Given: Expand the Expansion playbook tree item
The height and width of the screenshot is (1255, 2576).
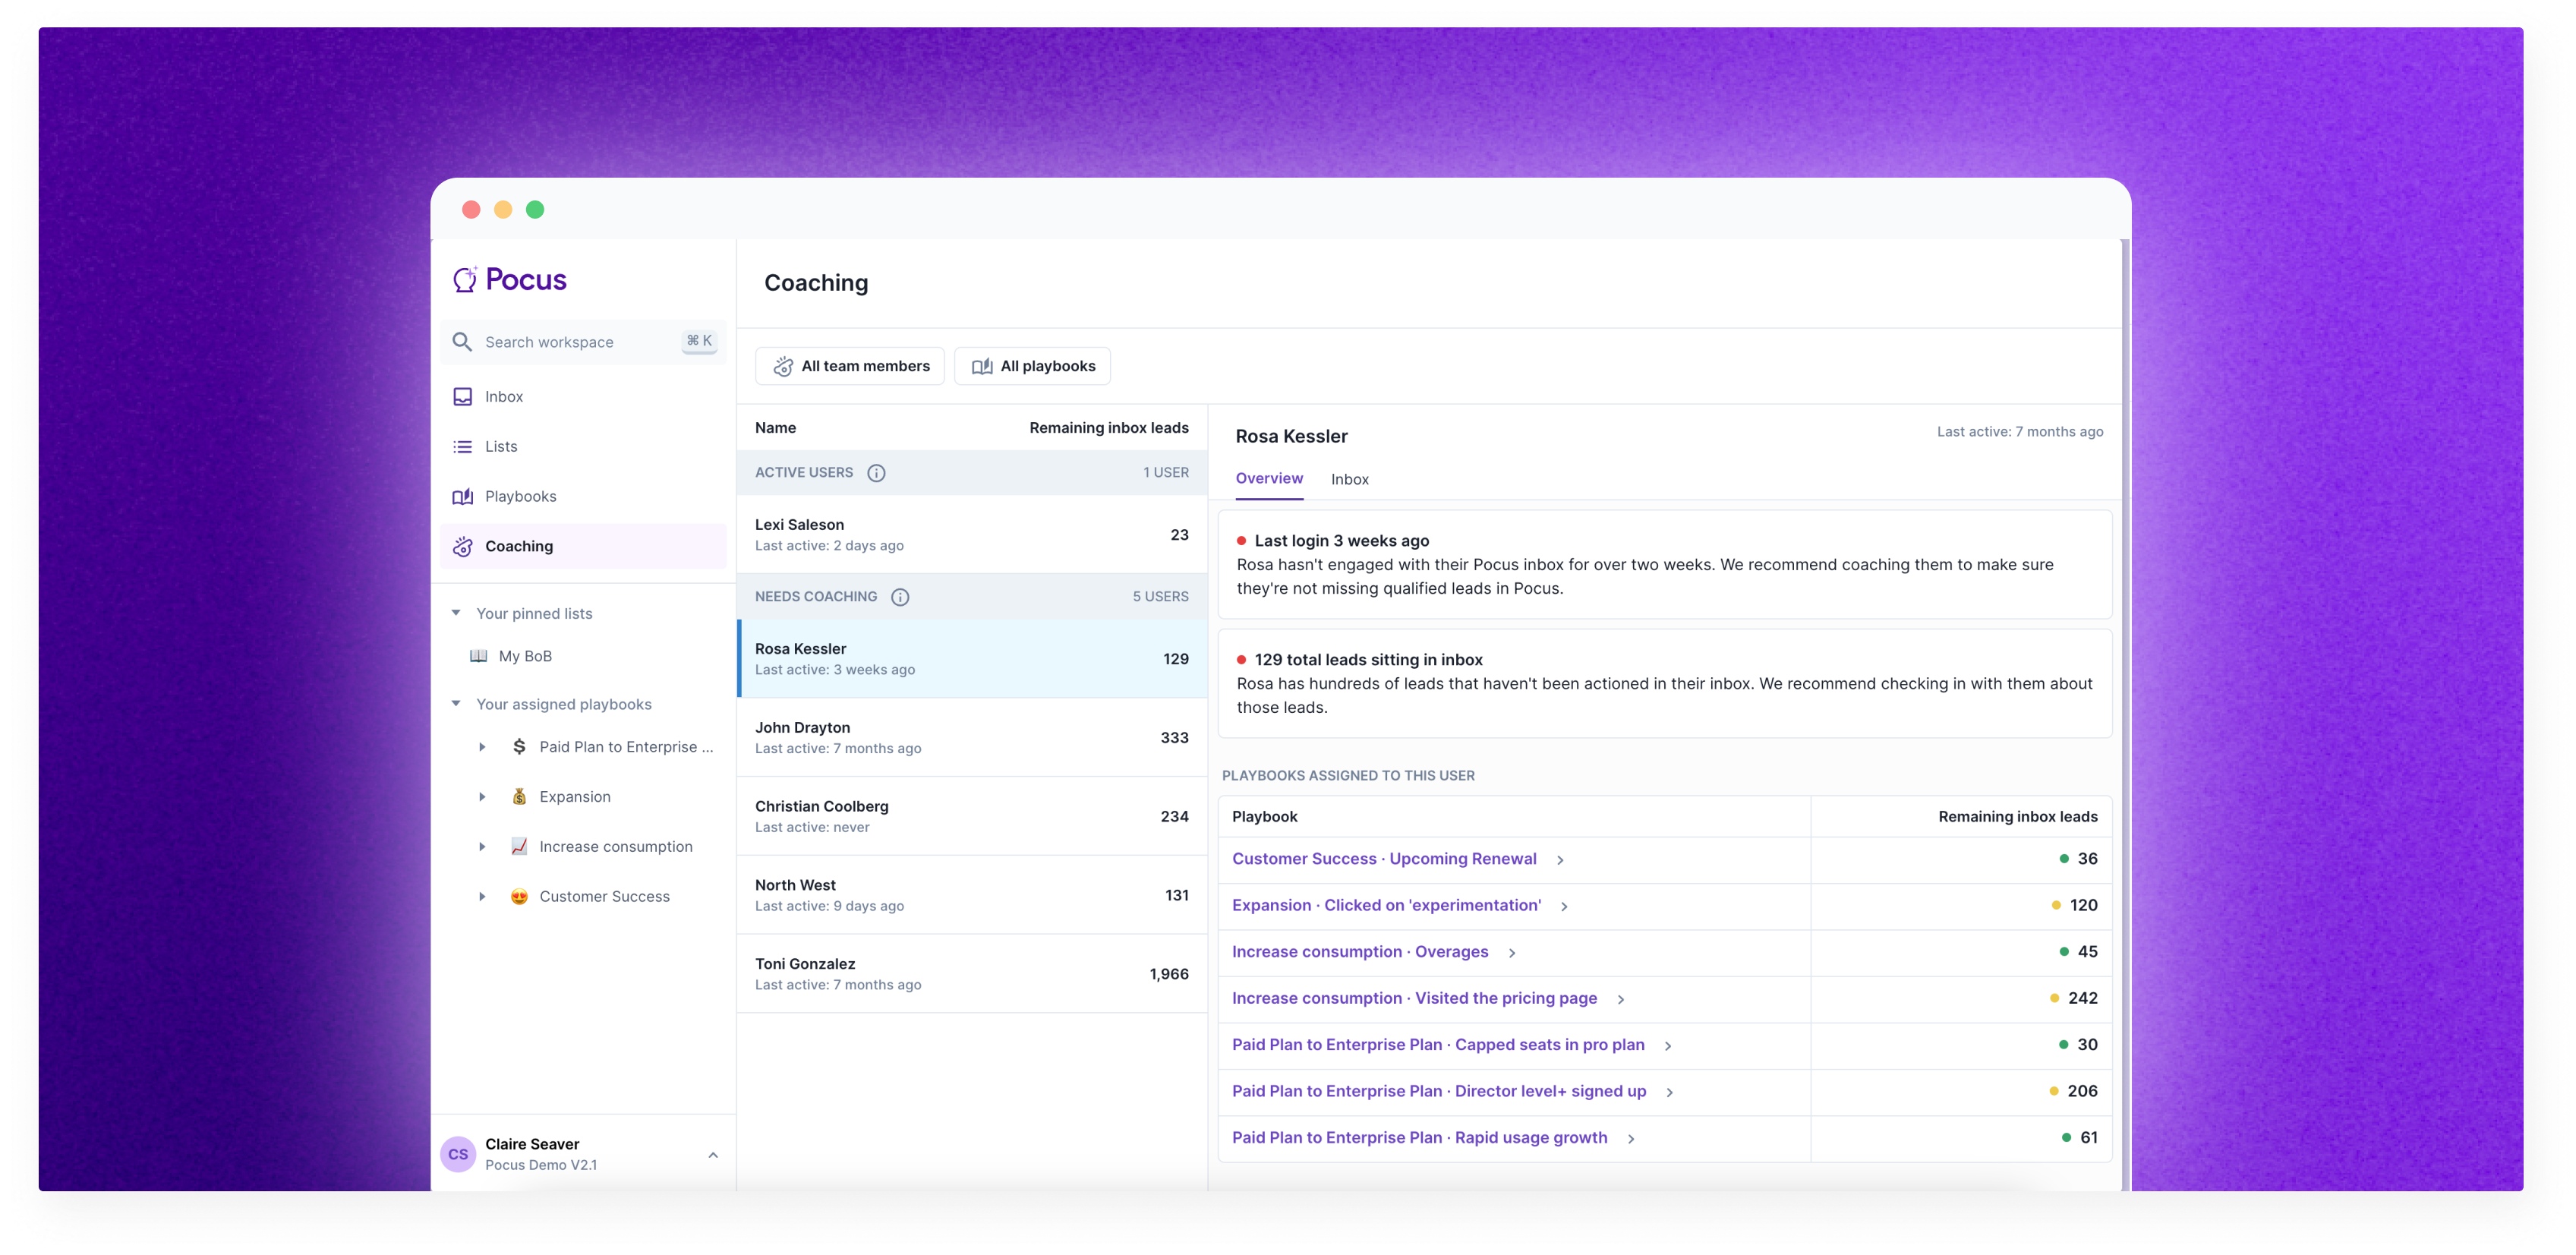Looking at the screenshot, I should click(x=482, y=797).
